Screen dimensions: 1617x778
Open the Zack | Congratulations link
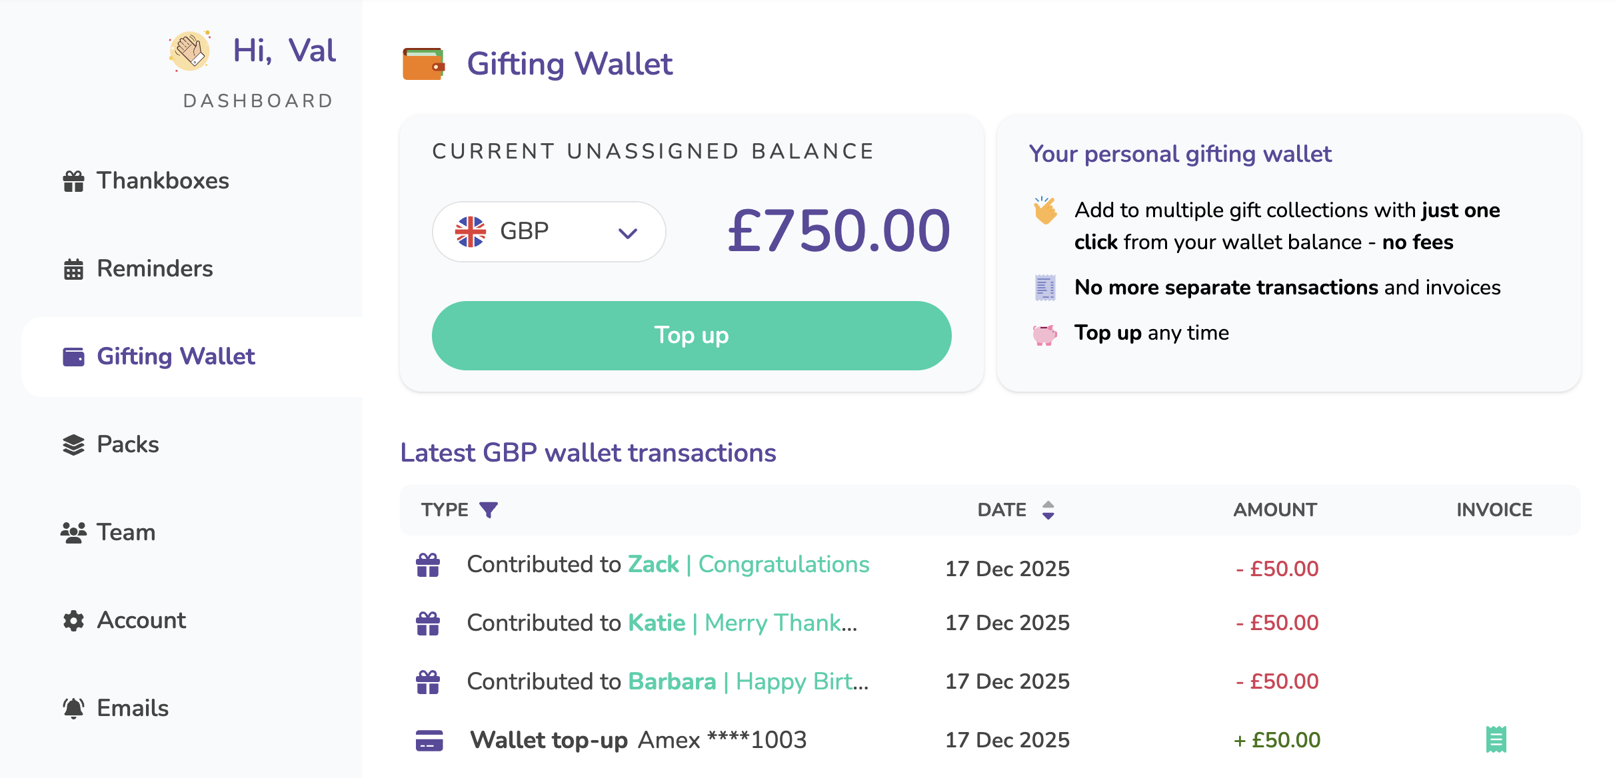point(749,564)
